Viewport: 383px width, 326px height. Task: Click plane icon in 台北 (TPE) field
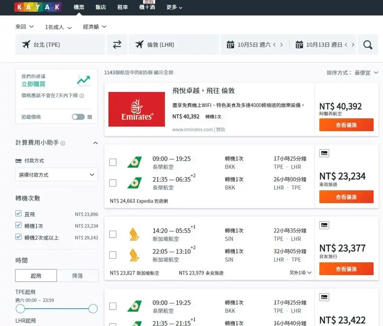[26, 44]
